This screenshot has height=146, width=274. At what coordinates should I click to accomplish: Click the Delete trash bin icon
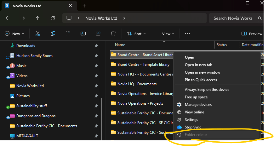113,34
